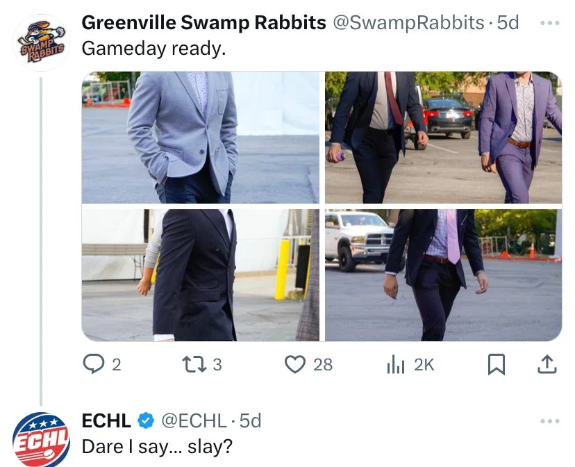Open the purple suit photo
The image size is (575, 467).
click(x=443, y=137)
